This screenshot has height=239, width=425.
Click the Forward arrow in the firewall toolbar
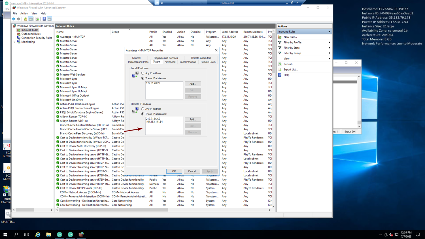[x=19, y=19]
